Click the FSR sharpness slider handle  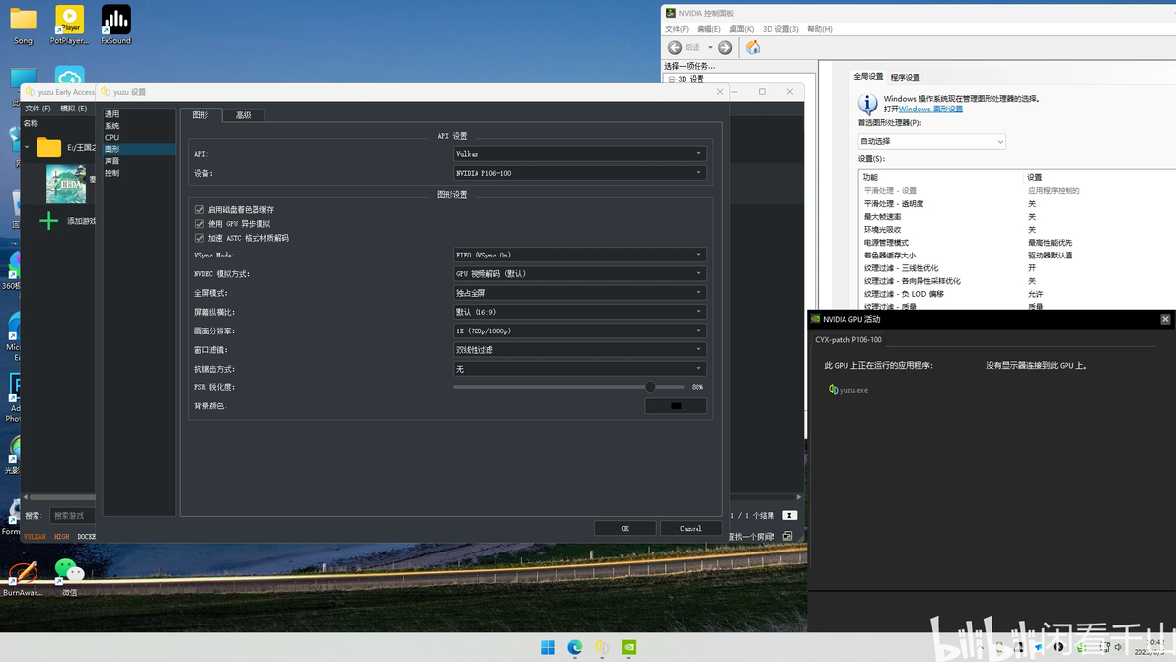pyautogui.click(x=650, y=387)
